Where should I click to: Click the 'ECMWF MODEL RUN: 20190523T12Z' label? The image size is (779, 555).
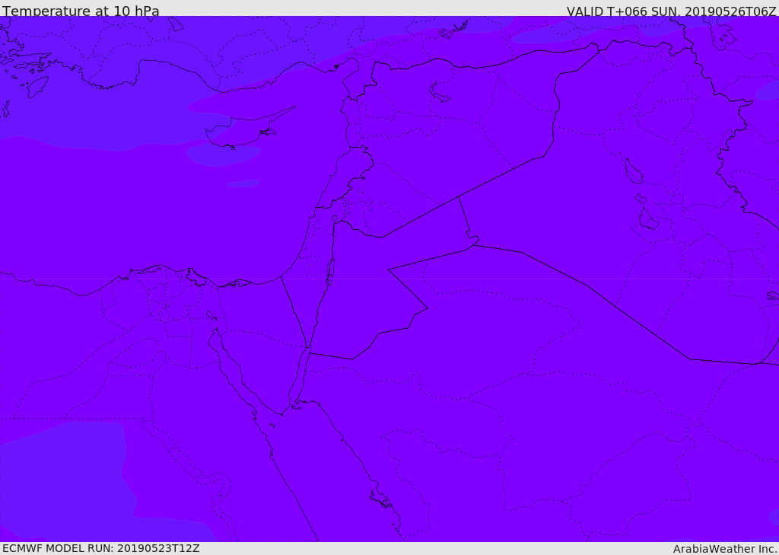pyautogui.click(x=101, y=548)
